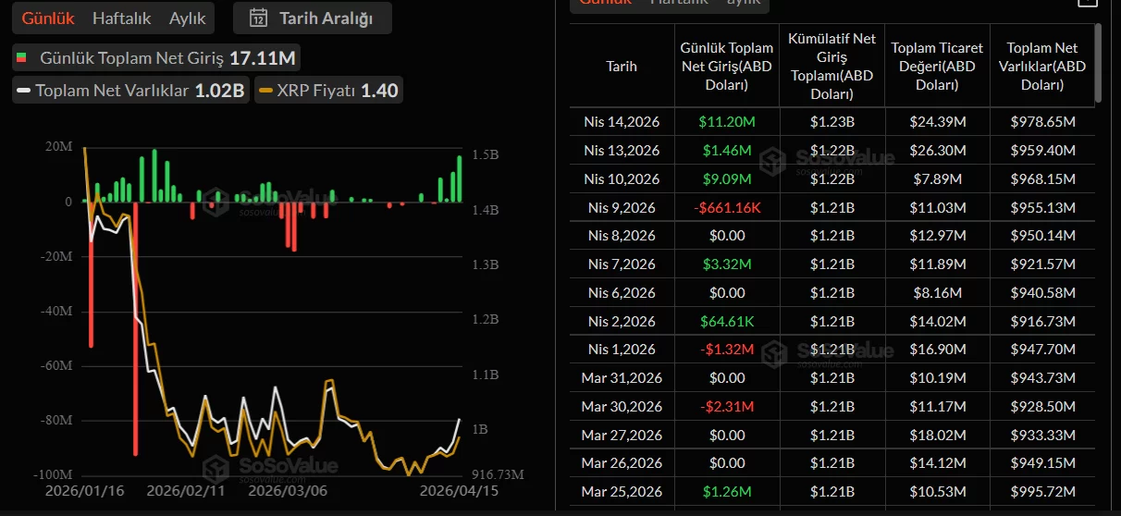The image size is (1121, 516).
Task: Click the Toplam Ticaret Değeri column header
Action: click(x=936, y=66)
